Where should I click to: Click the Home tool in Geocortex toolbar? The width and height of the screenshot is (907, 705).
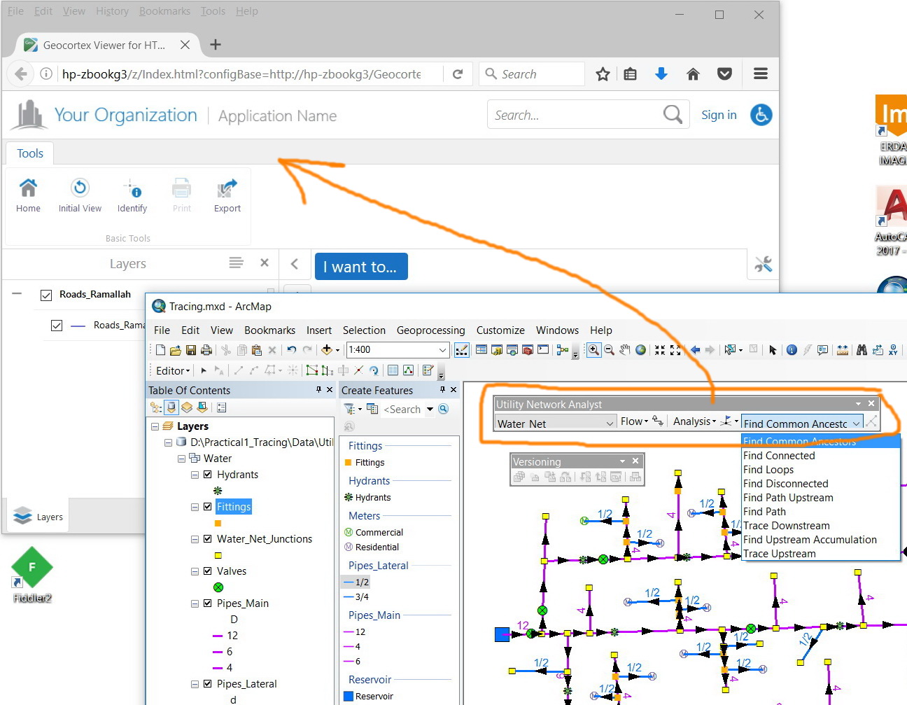[28, 195]
